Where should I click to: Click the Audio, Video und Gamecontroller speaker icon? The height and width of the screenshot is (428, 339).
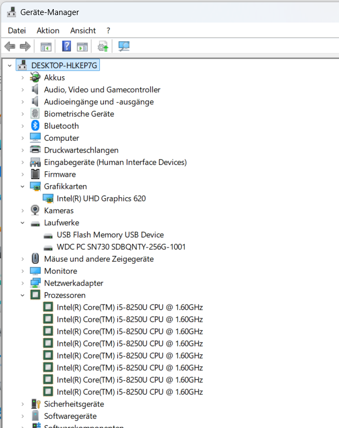click(x=35, y=89)
